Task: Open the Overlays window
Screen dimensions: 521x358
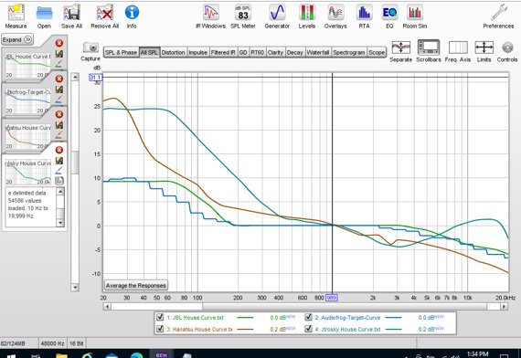Action: point(335,16)
